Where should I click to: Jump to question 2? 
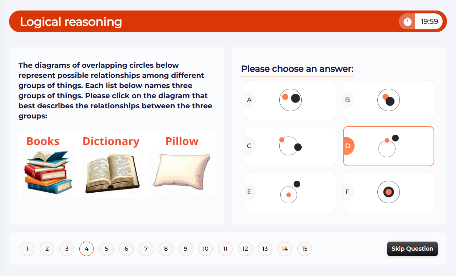[x=47, y=249]
